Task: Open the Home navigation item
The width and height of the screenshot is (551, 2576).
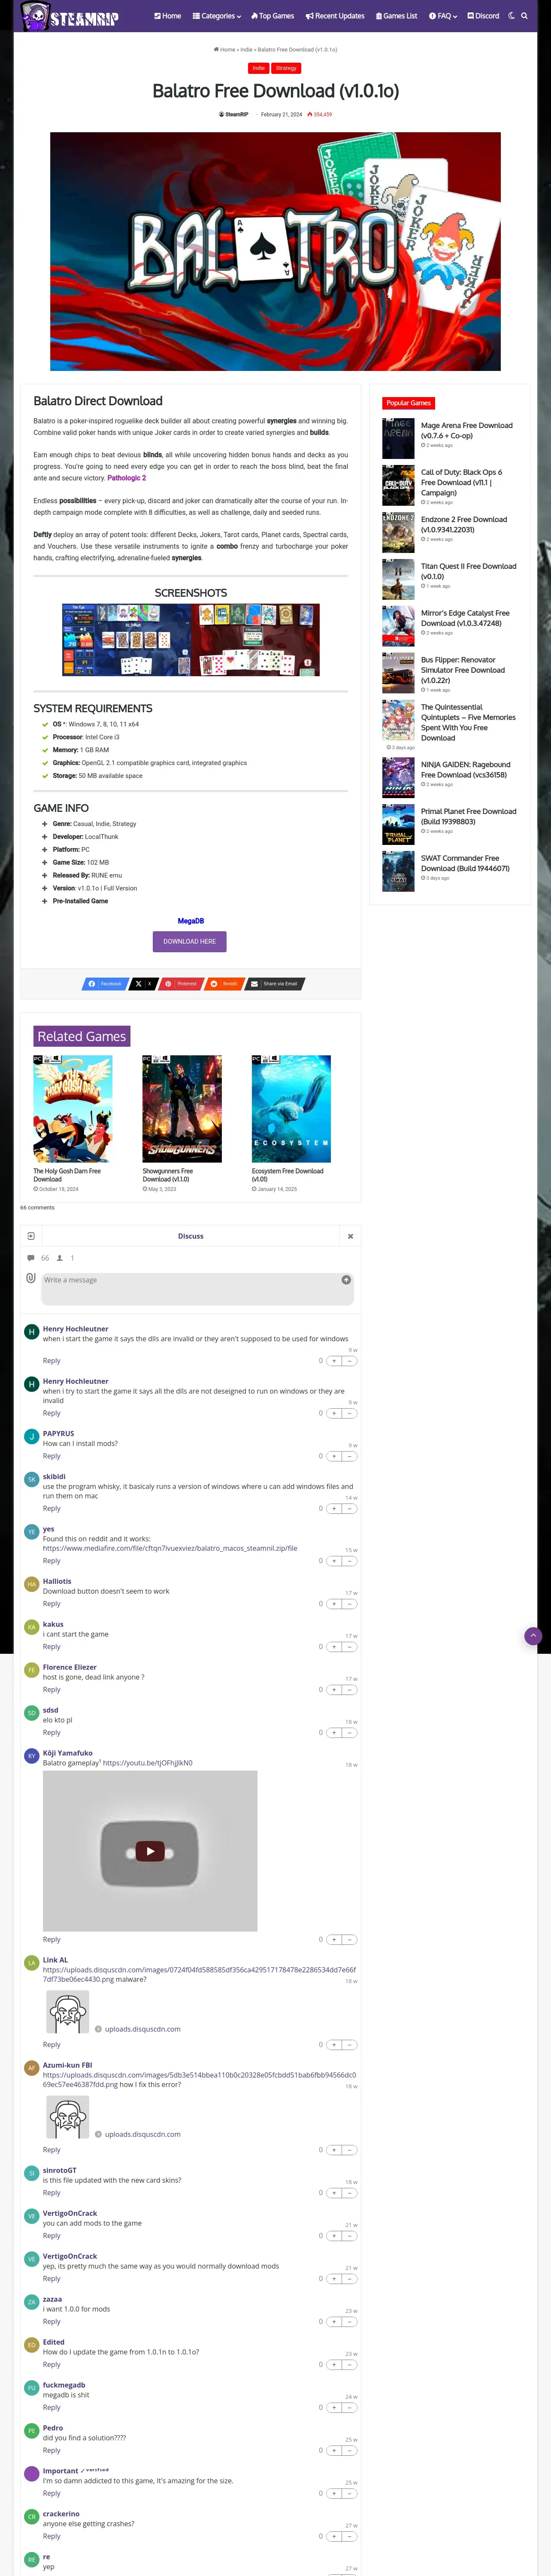Action: tap(168, 16)
